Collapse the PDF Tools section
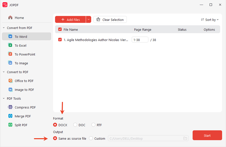Screen dimensions: 226x147 pyautogui.click(x=4, y=98)
